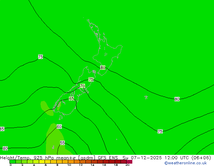Click the legend tick label 10

[69, 165]
